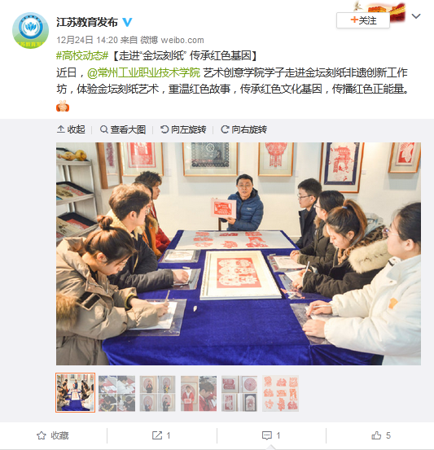This screenshot has width=434, height=450.
Task: Select the fourth thumbnail of red-dressed students
Action: click(199, 393)
